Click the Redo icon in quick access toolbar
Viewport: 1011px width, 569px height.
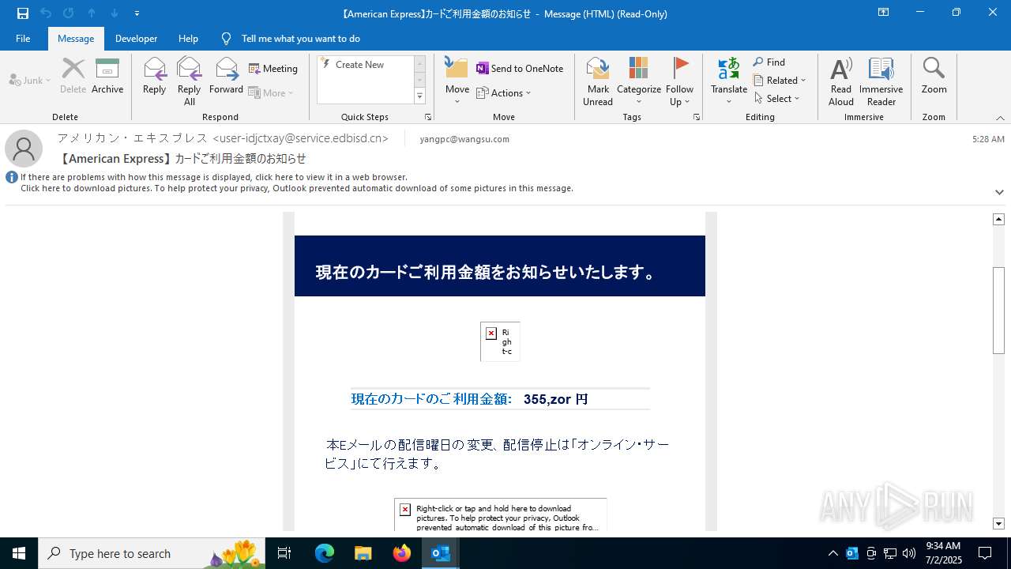pos(68,13)
